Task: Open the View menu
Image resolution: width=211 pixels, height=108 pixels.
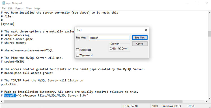Action: pos(29,8)
